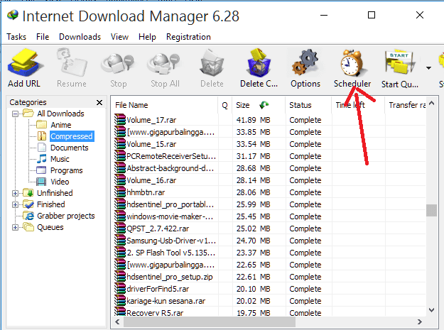Collapse the All Downloads tree node
This screenshot has width=444, height=330.
(16, 114)
